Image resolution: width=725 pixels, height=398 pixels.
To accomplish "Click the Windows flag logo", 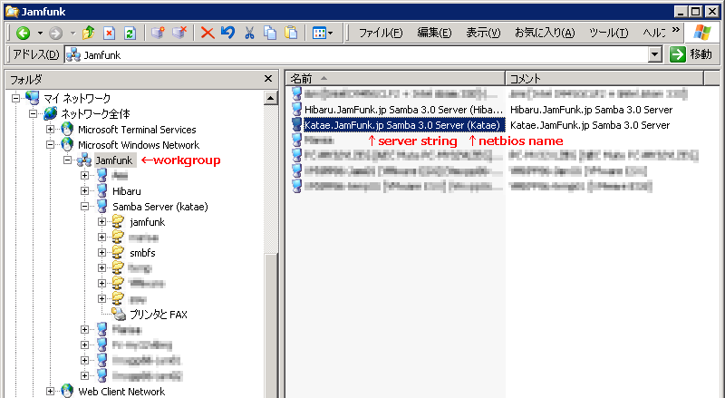I will point(702,33).
